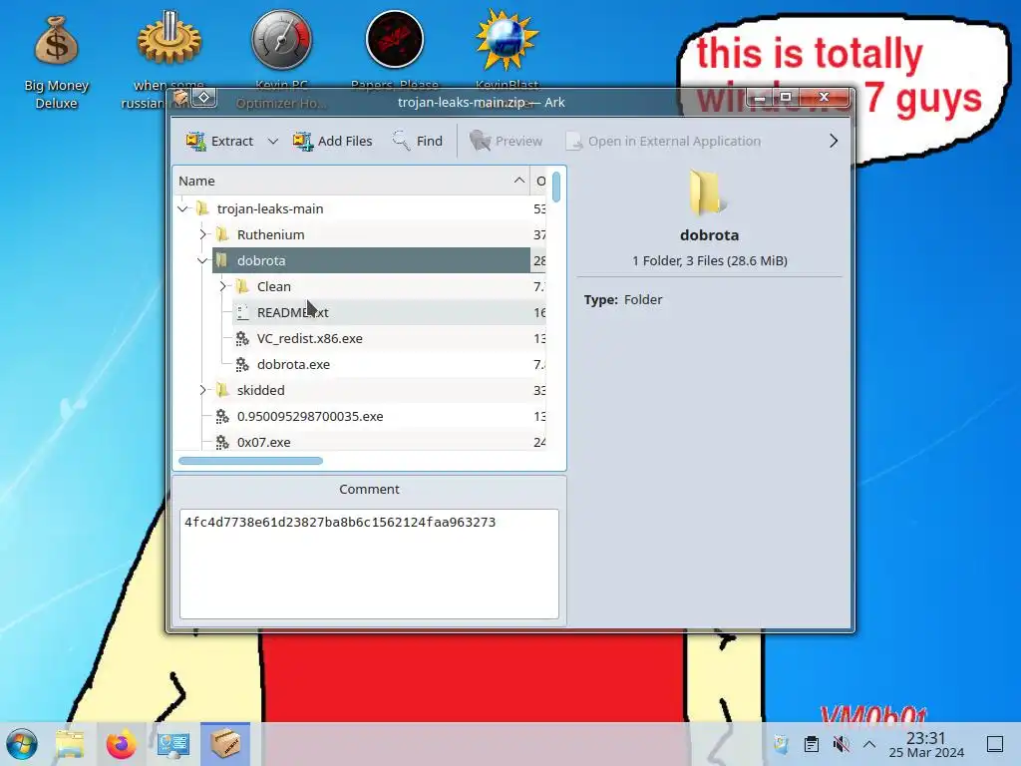Close the Ark window
Image resolution: width=1021 pixels, height=766 pixels.
[824, 97]
